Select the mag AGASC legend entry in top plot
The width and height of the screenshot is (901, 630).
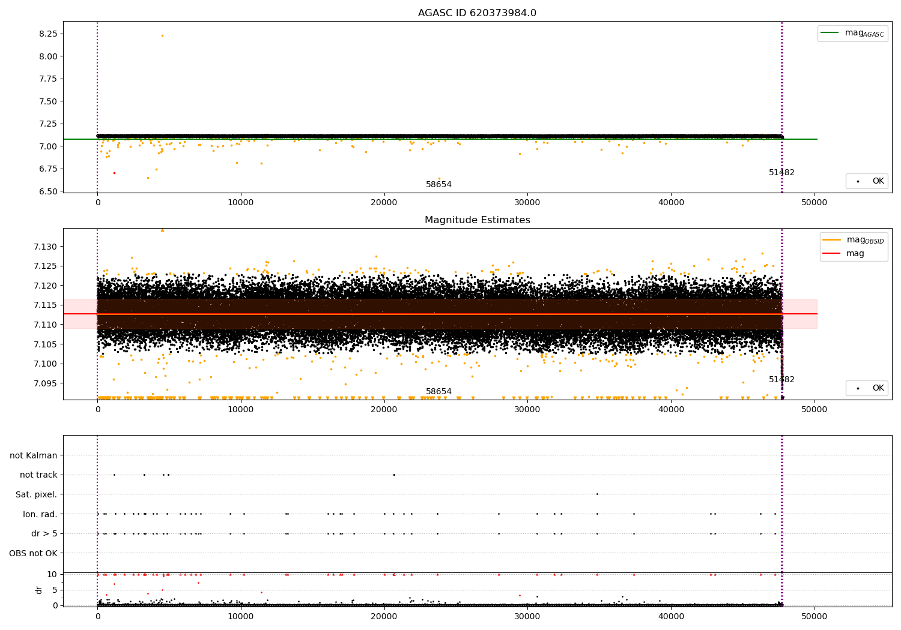pyautogui.click(x=852, y=33)
